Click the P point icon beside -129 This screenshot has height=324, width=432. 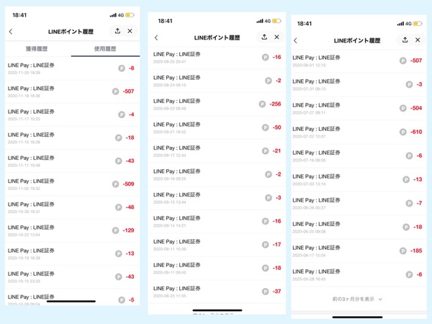click(115, 230)
